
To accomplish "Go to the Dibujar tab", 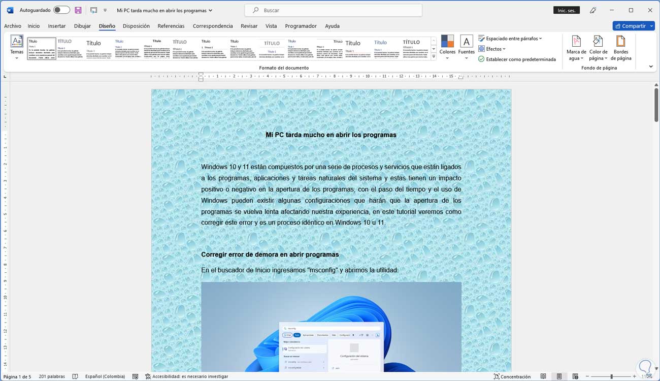I will (82, 26).
